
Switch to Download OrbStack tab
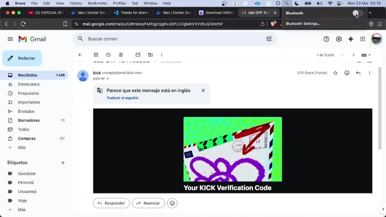point(217,13)
